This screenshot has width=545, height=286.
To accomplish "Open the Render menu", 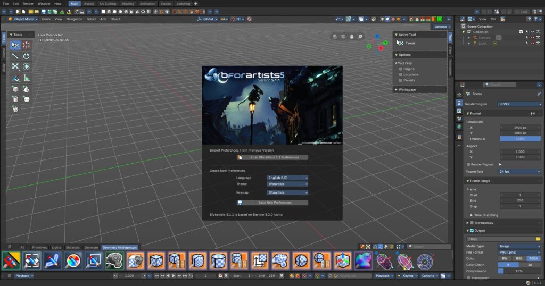I will click(28, 4).
